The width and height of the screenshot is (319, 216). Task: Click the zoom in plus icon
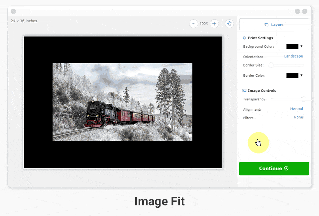coord(214,24)
